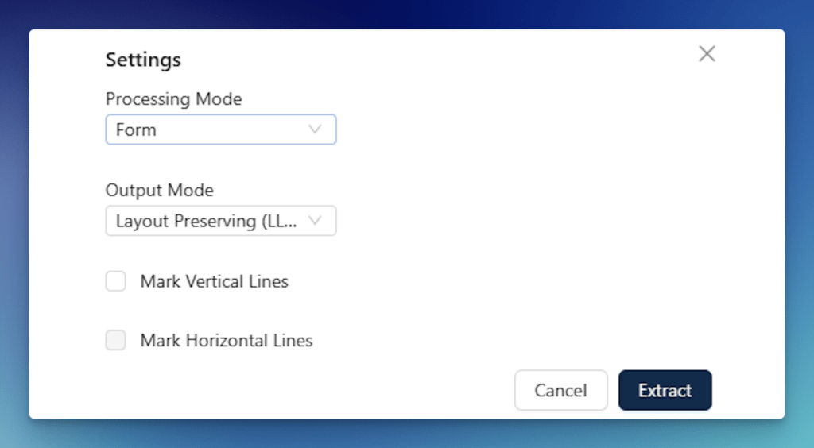The height and width of the screenshot is (448, 814).
Task: Click the 'Layout Preserving (LL...' selected value
Action: pyautogui.click(x=207, y=221)
